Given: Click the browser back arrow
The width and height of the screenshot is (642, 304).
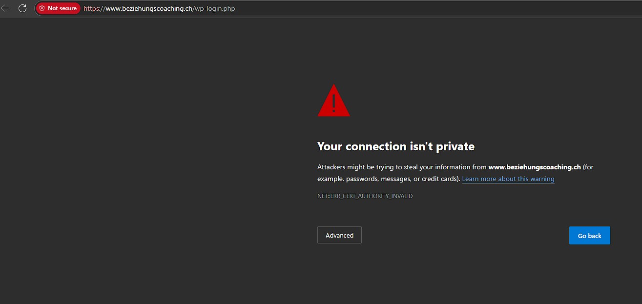Looking at the screenshot, I should tap(5, 8).
